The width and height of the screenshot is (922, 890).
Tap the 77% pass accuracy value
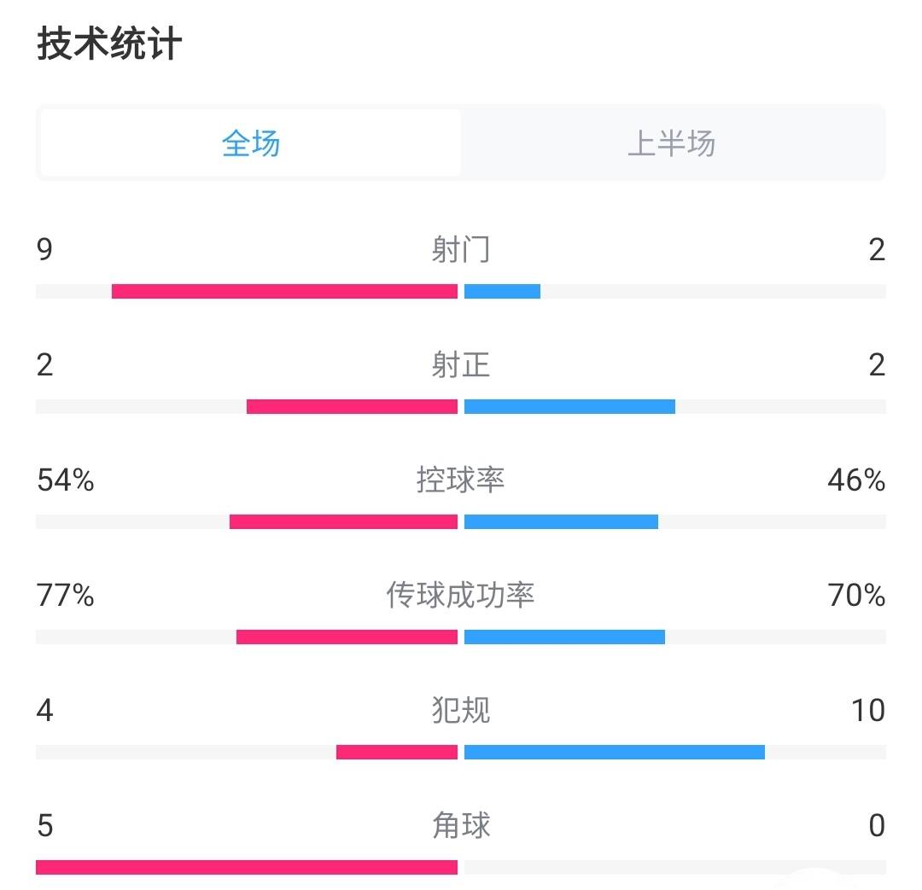click(66, 595)
